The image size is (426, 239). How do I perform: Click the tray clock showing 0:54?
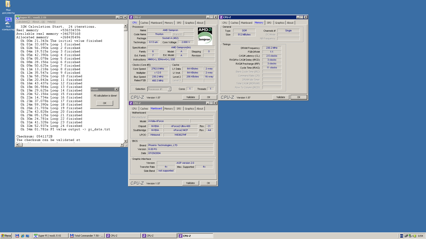(x=421, y=236)
